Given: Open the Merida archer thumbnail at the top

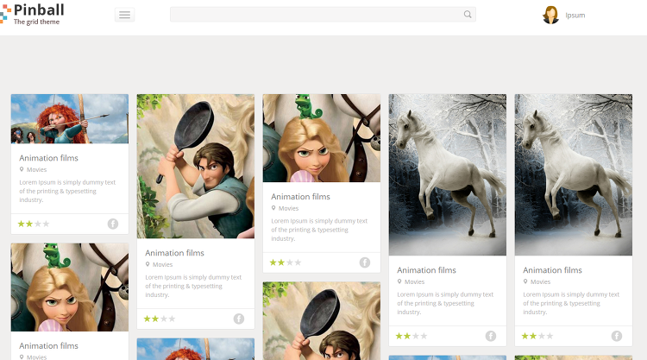Looking at the screenshot, I should (x=70, y=119).
